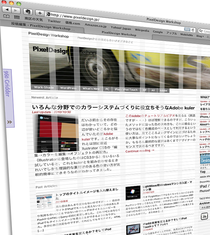
Task: Open the MobileMe bookmark
Action: 187,35
